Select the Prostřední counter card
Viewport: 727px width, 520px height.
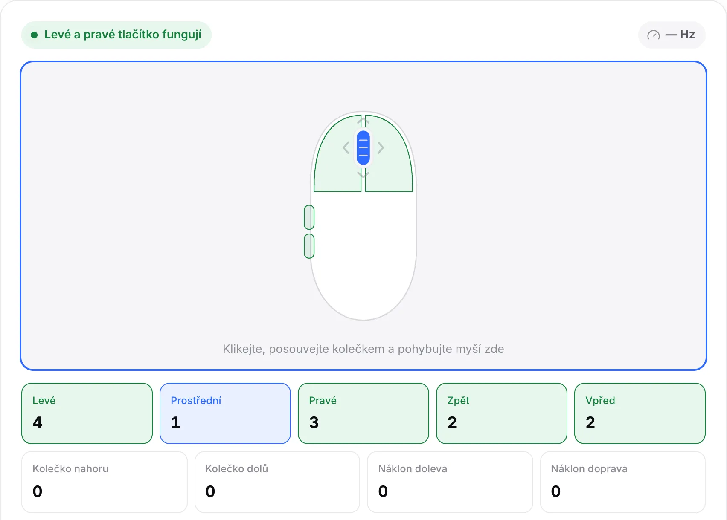(225, 413)
